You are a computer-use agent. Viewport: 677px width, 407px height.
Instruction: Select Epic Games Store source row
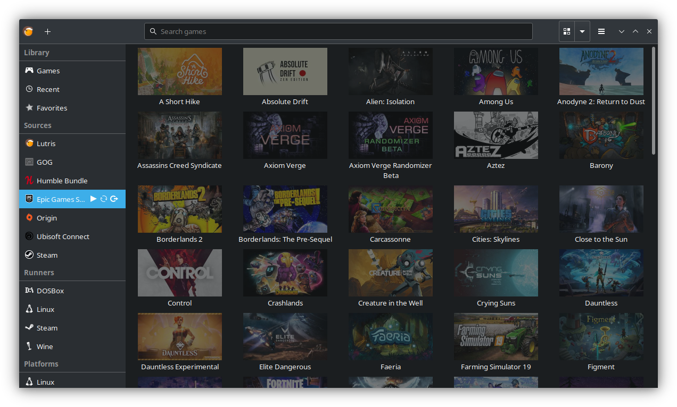(x=72, y=199)
